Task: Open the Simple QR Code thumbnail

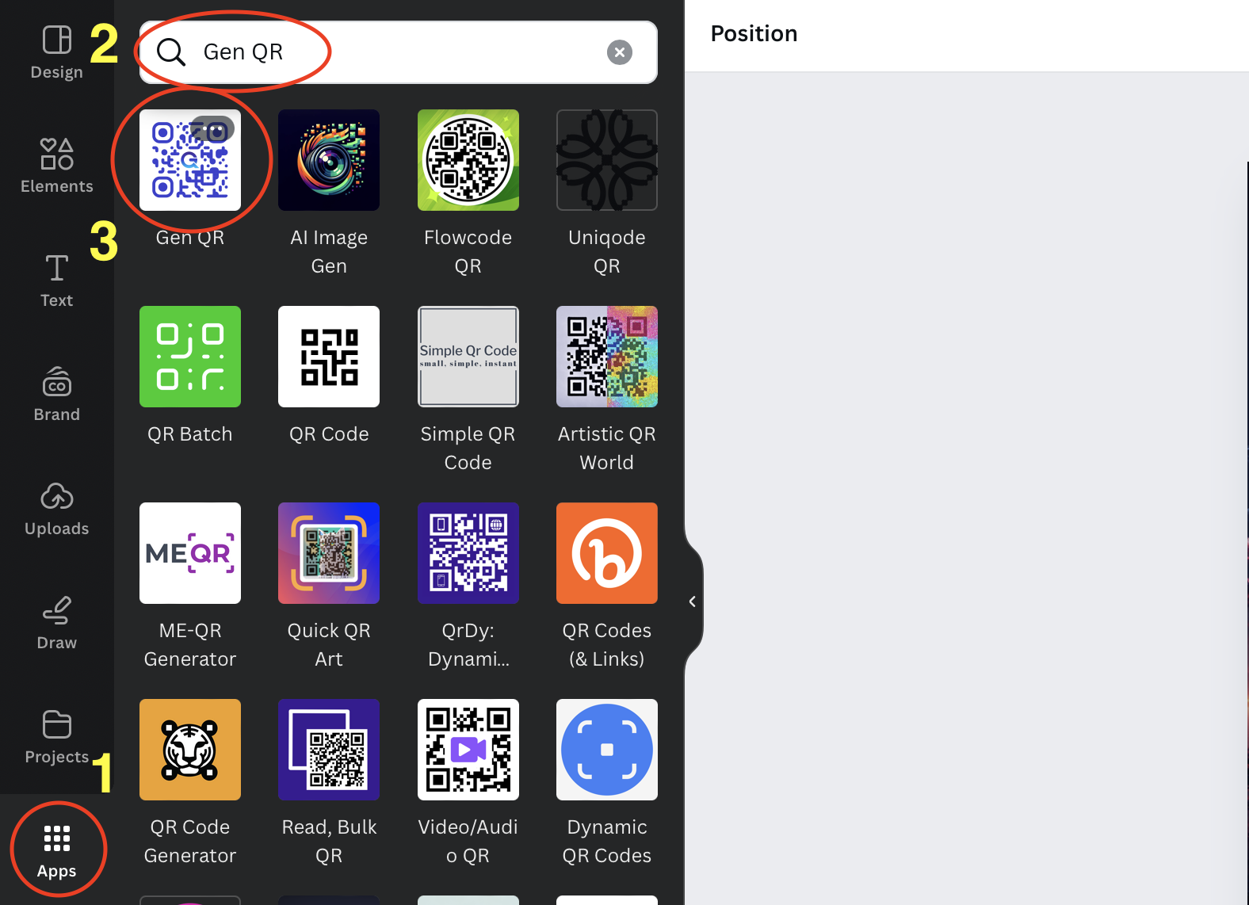Action: pos(468,357)
